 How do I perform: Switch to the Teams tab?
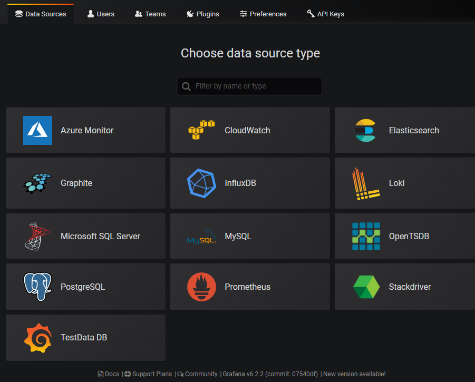tap(150, 14)
